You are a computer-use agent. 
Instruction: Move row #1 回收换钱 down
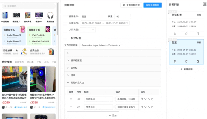145,99
